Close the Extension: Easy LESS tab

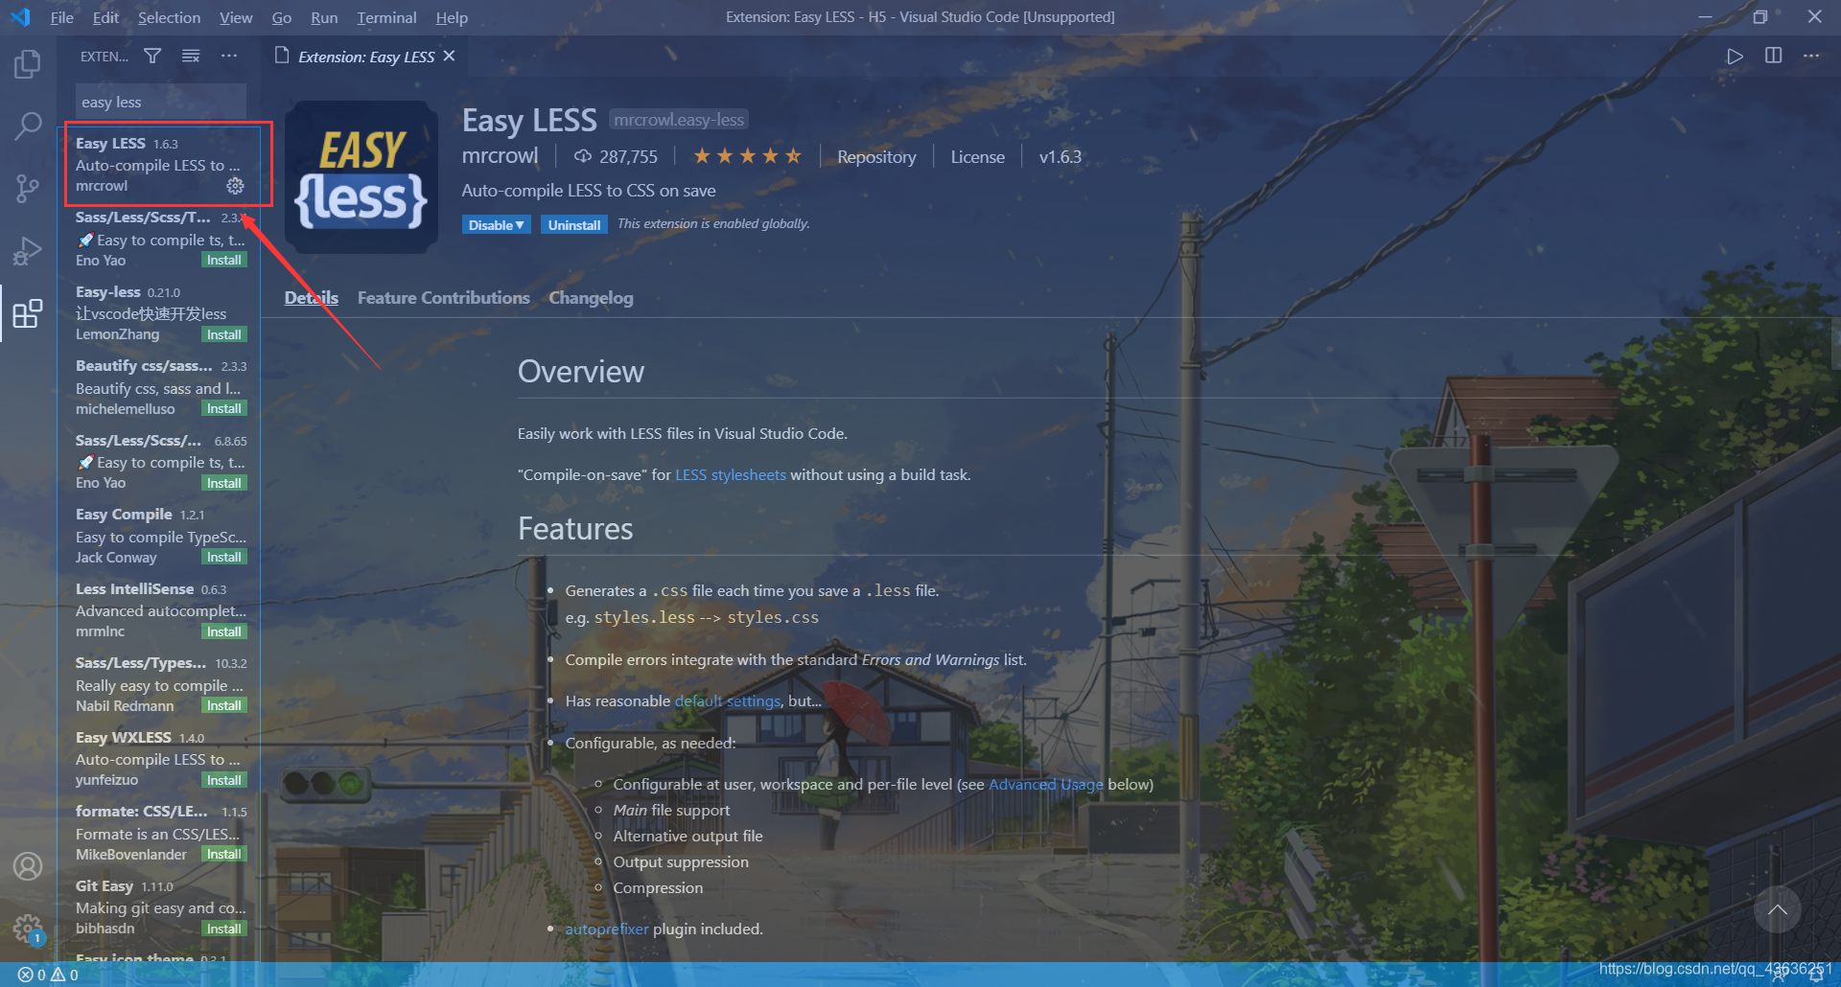[x=449, y=57]
